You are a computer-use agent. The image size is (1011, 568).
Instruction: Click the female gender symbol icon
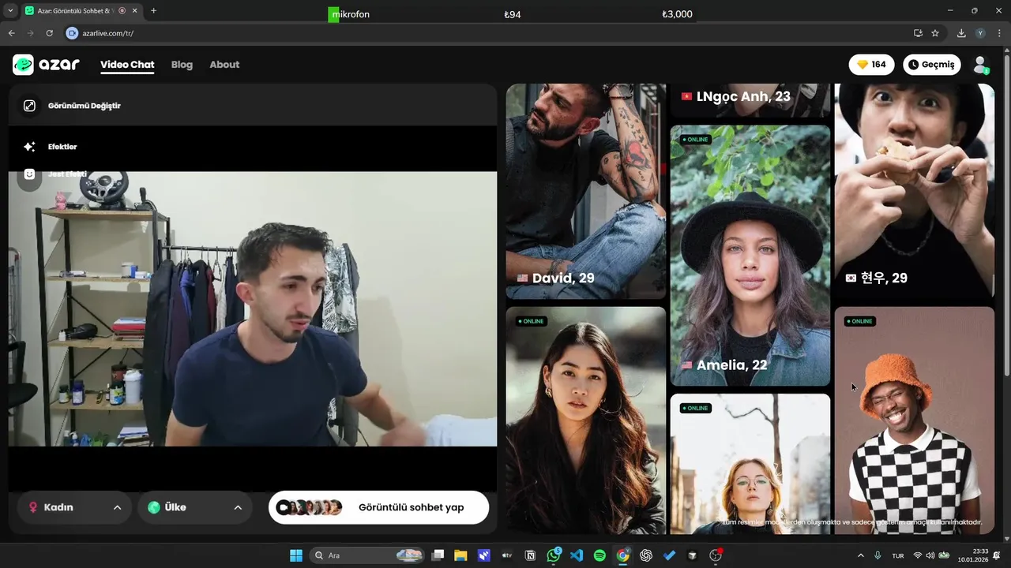(33, 507)
